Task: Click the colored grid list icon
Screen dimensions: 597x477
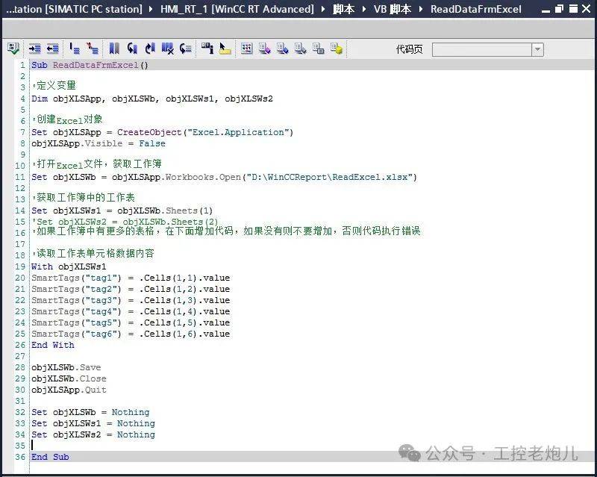Action: [247, 49]
